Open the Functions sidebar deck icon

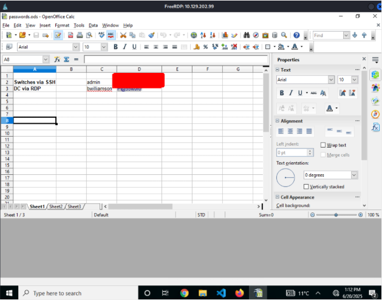(375, 127)
